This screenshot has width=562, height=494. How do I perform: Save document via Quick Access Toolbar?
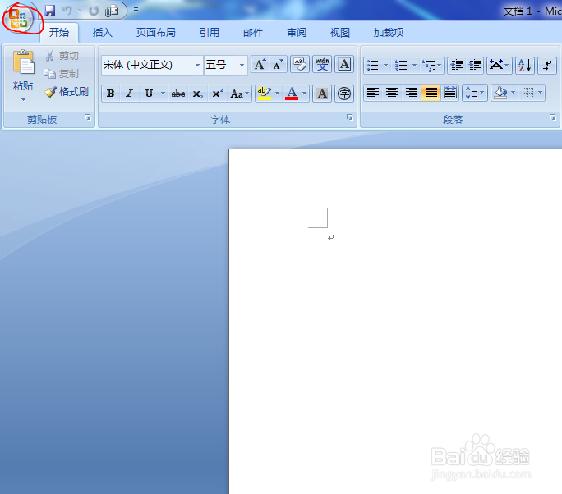pyautogui.click(x=49, y=11)
